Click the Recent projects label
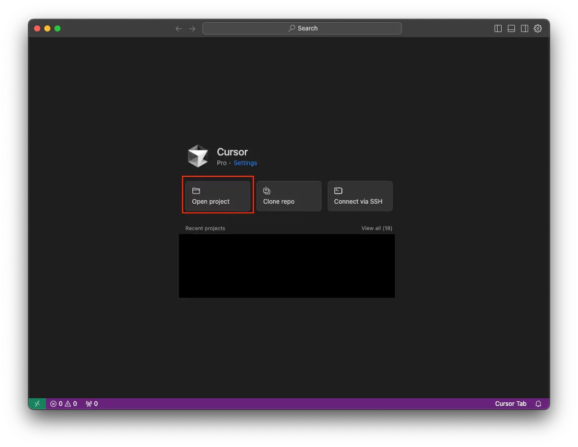 205,228
